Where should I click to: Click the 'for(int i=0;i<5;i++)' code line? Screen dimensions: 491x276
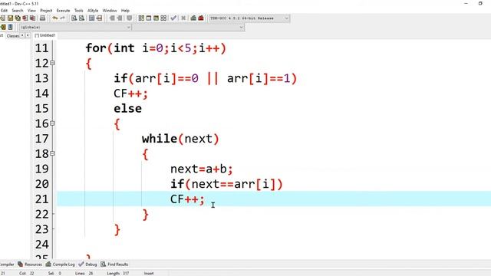click(156, 48)
